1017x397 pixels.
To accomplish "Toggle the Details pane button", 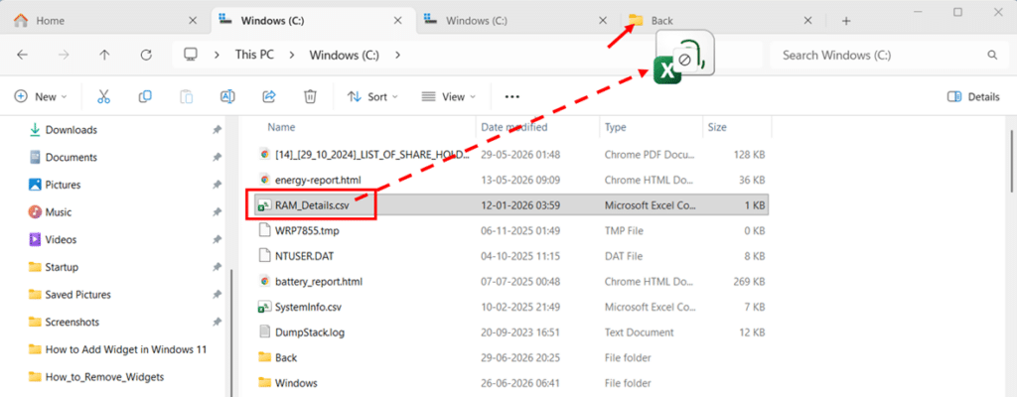I will [973, 96].
